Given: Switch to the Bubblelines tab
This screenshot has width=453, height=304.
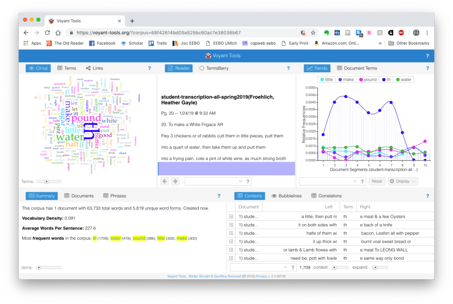Looking at the screenshot, I should (x=287, y=196).
